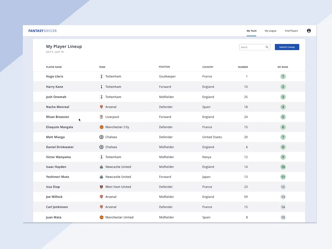Navigate to Find Players
This screenshot has width=332, height=249.
[291, 31]
